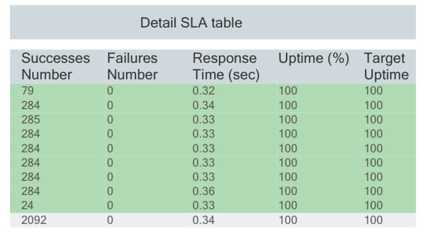Select the Failures Number column header
The width and height of the screenshot is (426, 235).
132,66
